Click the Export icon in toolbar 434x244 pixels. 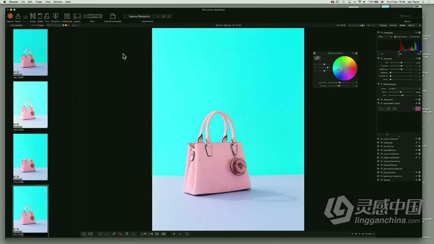(18, 16)
